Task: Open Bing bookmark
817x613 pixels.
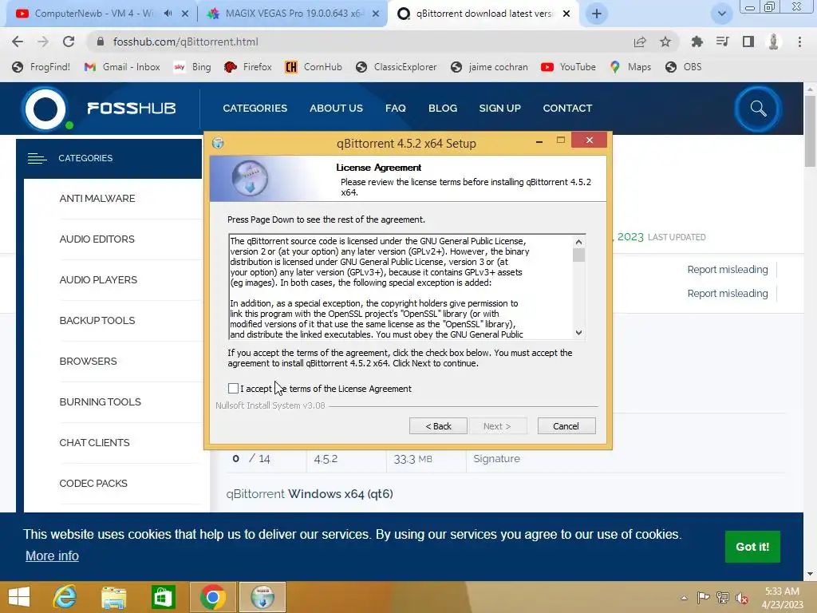Action: pos(192,67)
